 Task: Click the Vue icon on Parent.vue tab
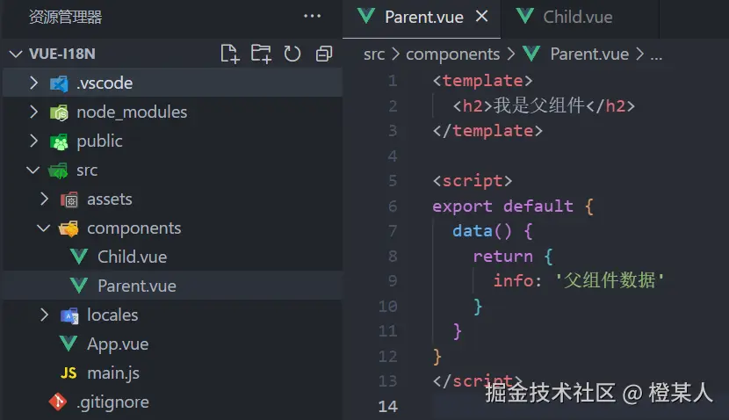[366, 17]
